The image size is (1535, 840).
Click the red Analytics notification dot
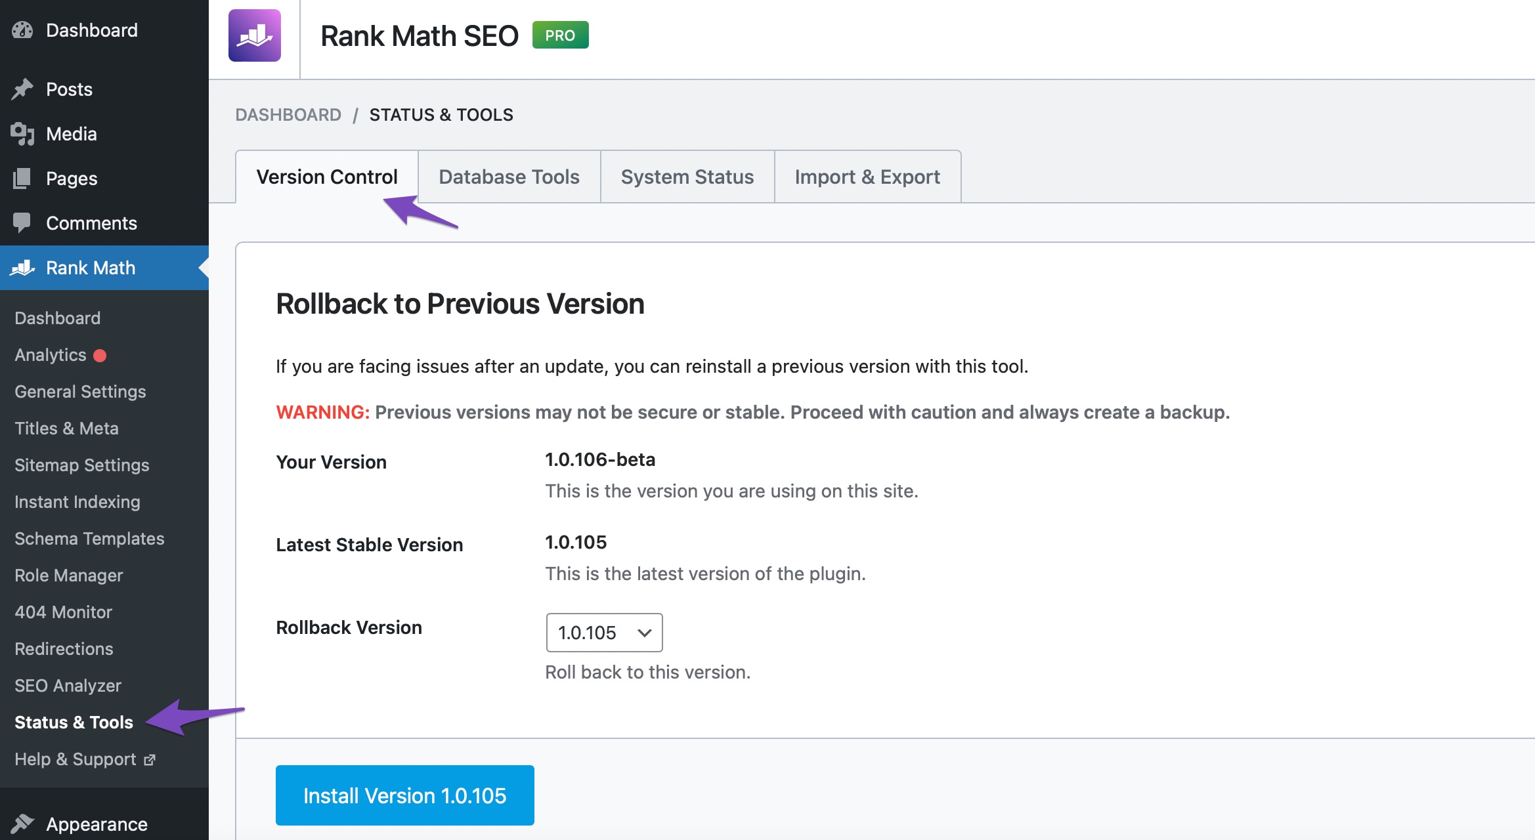[x=100, y=356]
